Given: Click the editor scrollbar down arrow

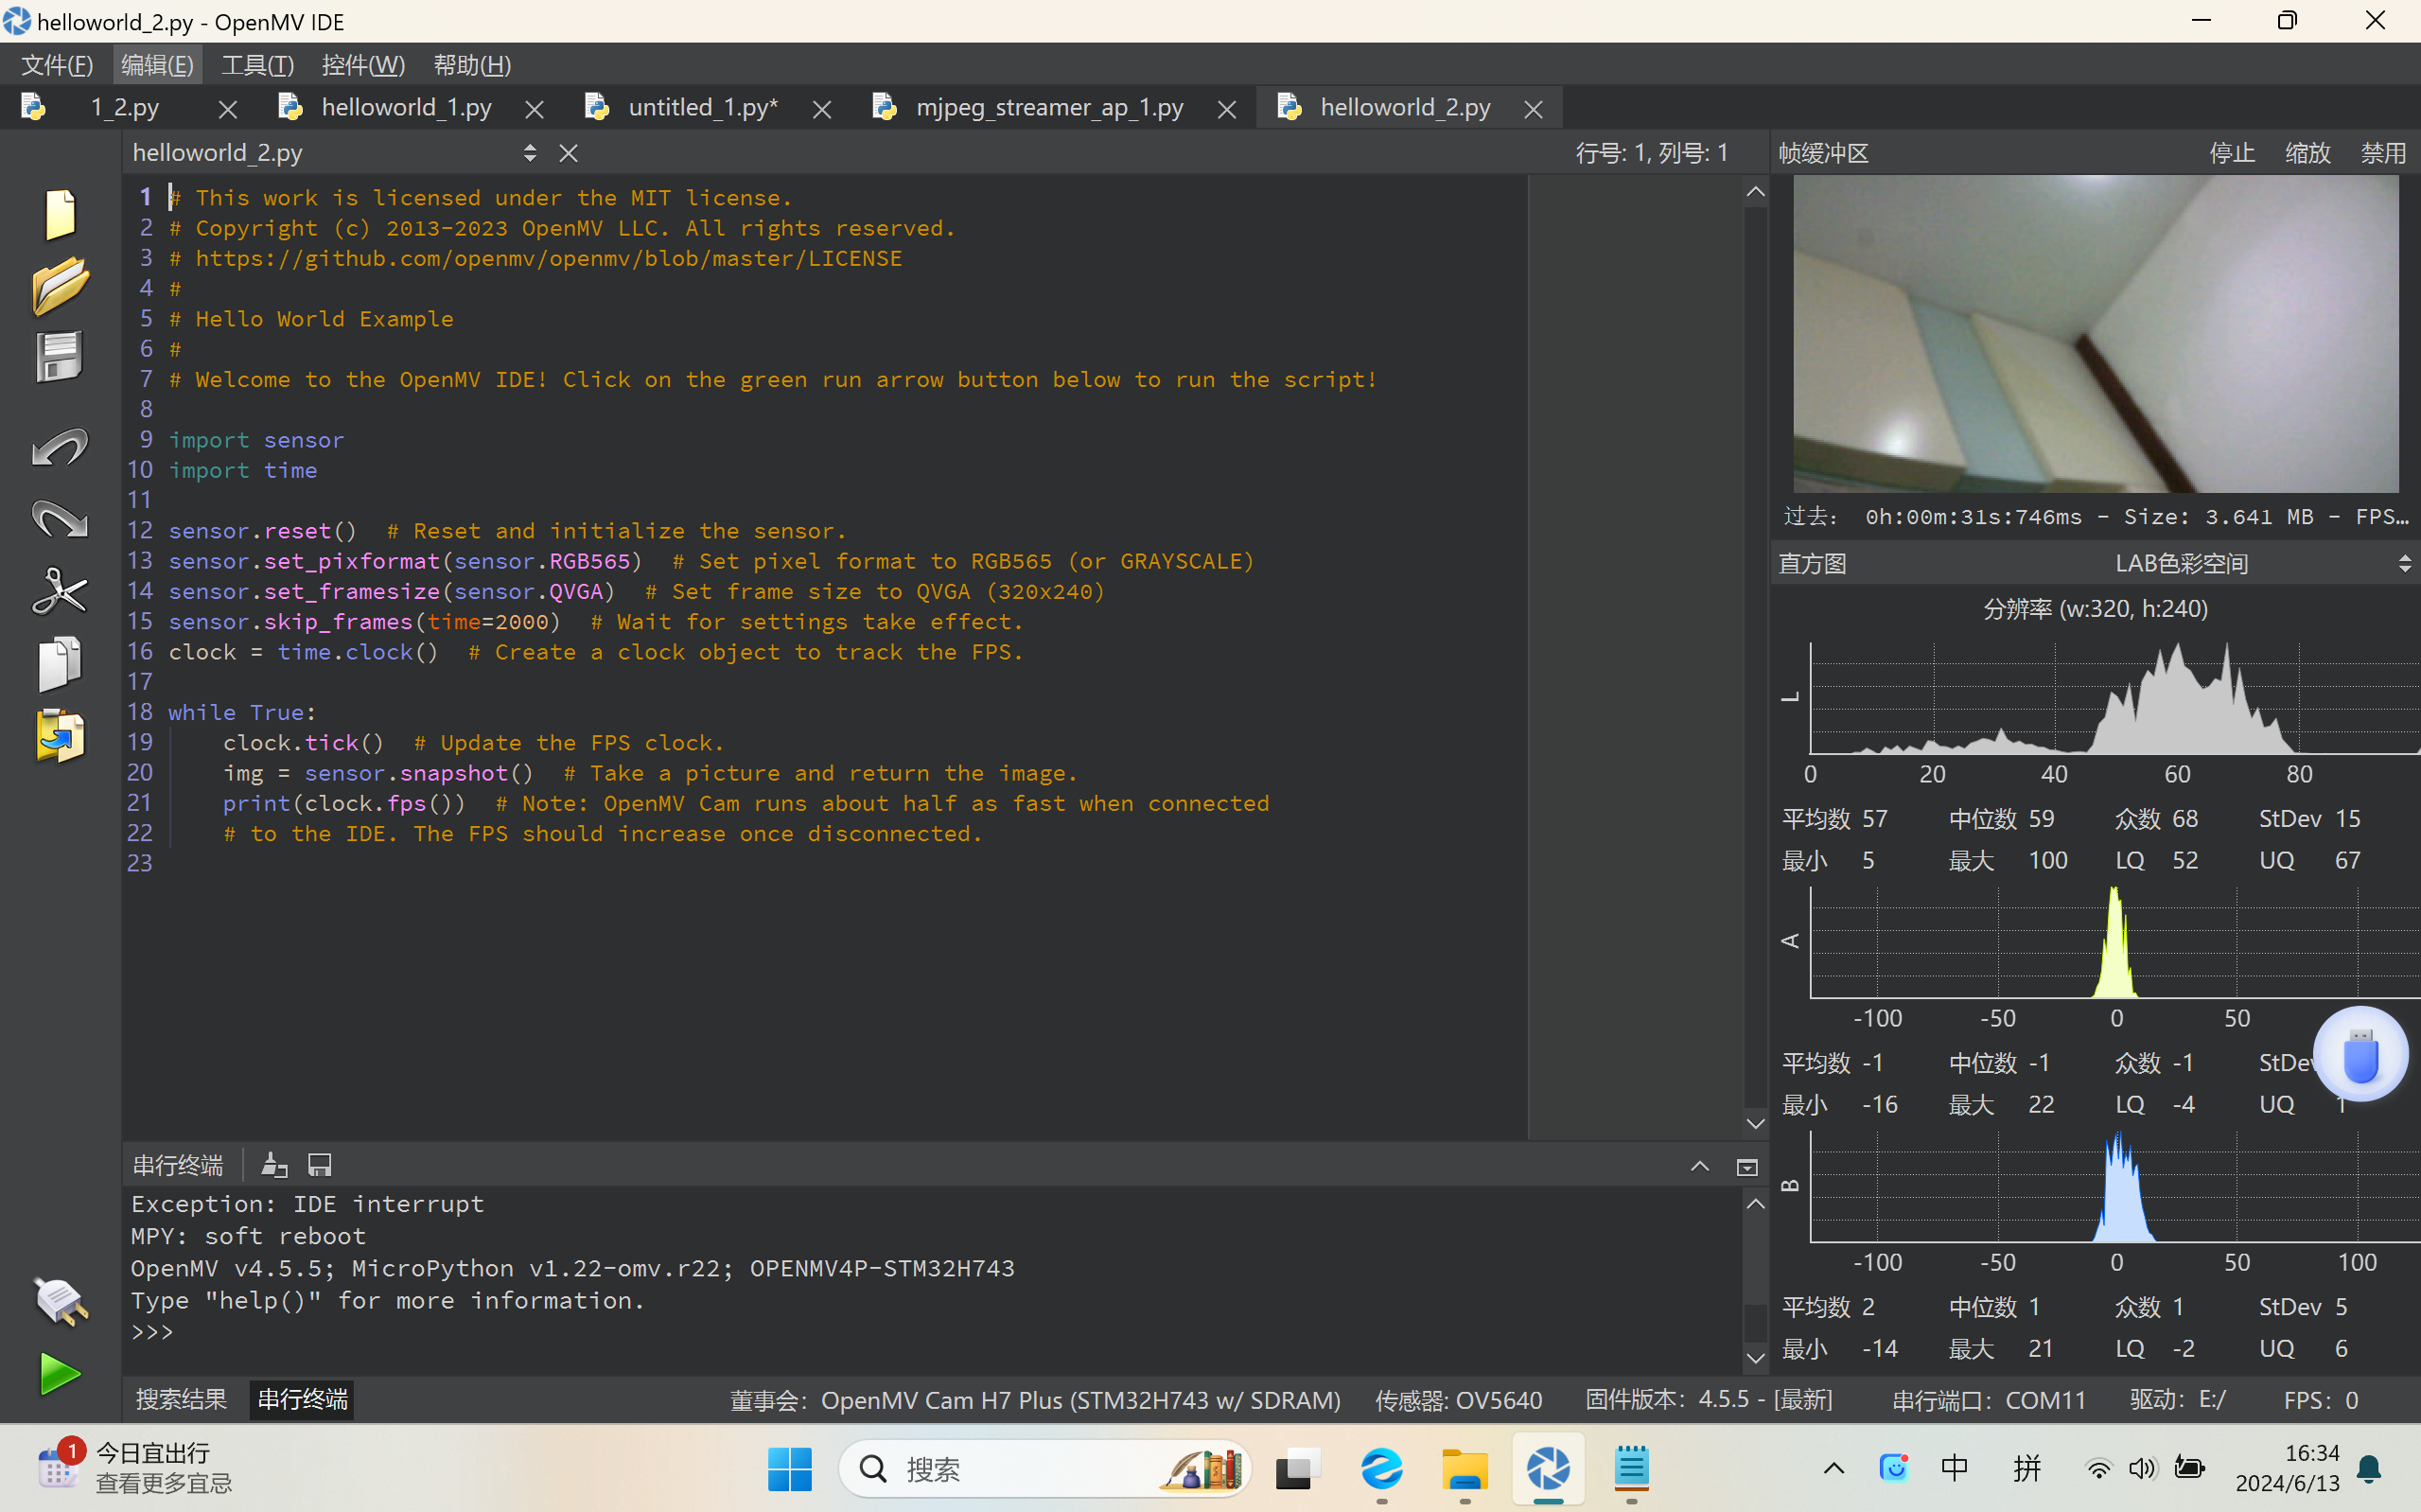Looking at the screenshot, I should 1754,1124.
